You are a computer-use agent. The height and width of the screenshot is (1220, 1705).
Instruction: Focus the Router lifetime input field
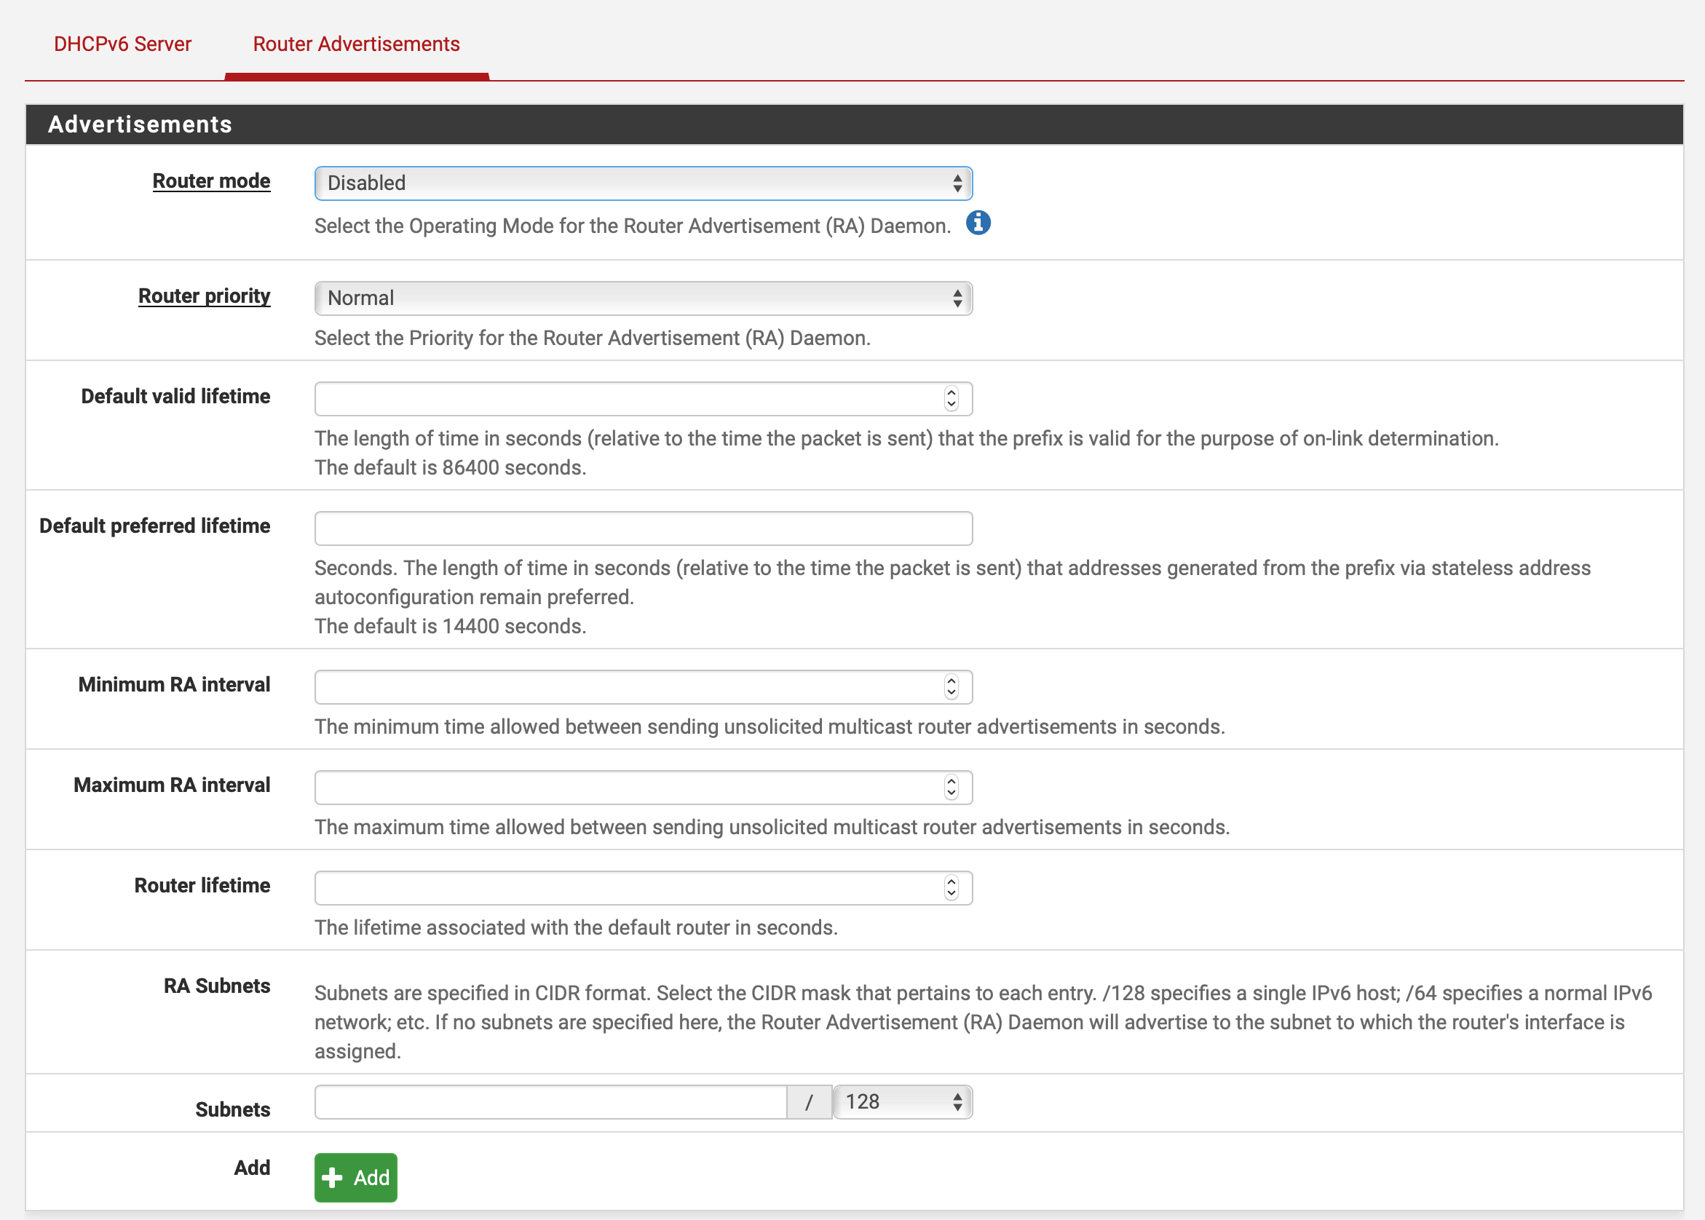(627, 888)
